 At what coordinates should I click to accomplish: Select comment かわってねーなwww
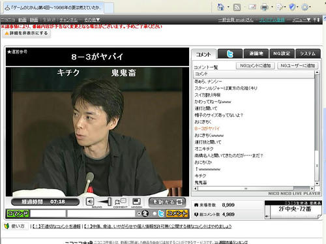tap(213, 102)
